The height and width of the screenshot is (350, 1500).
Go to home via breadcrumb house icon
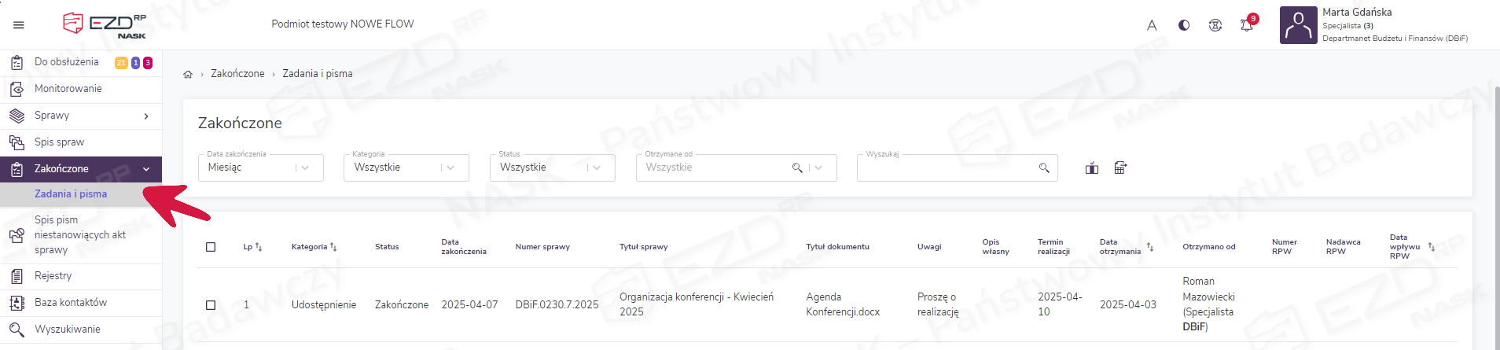[x=188, y=74]
